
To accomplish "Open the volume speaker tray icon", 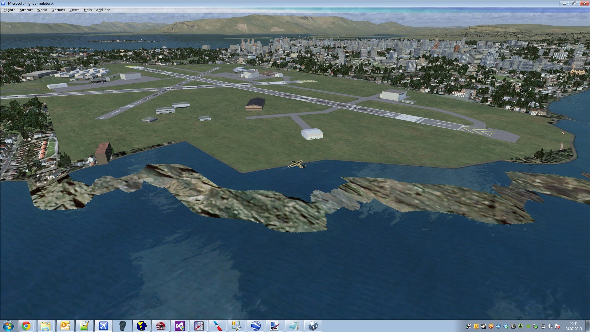I will tap(550, 326).
